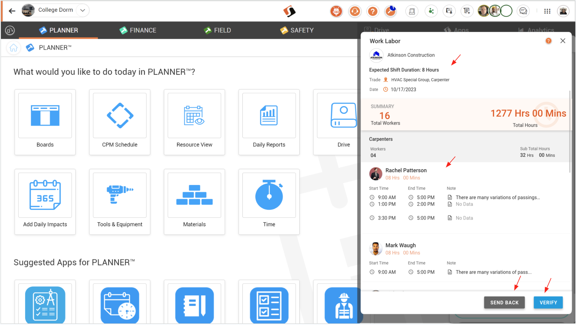The width and height of the screenshot is (576, 325).
Task: Open the task list icon in header
Action: [467, 11]
